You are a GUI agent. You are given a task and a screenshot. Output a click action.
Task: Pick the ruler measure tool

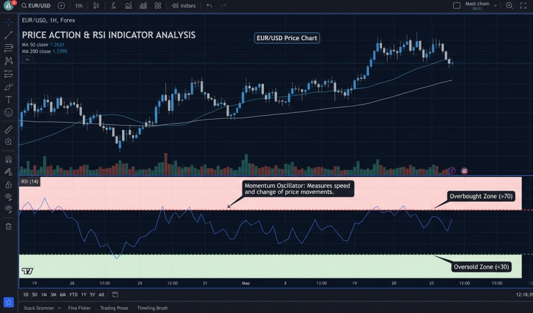coord(8,129)
